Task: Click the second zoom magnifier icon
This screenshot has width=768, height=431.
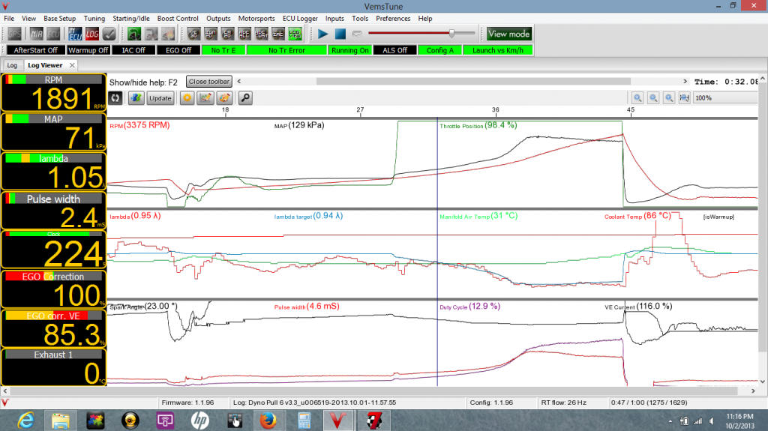Action: click(x=653, y=98)
